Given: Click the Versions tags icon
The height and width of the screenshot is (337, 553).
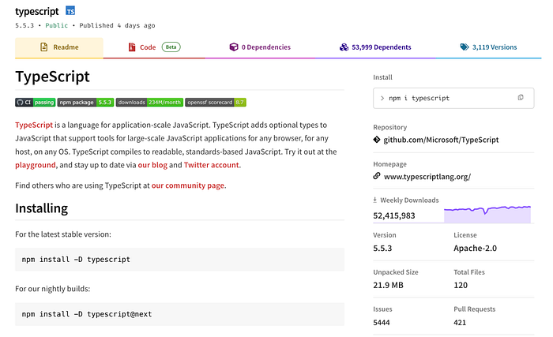Looking at the screenshot, I should [x=465, y=47].
